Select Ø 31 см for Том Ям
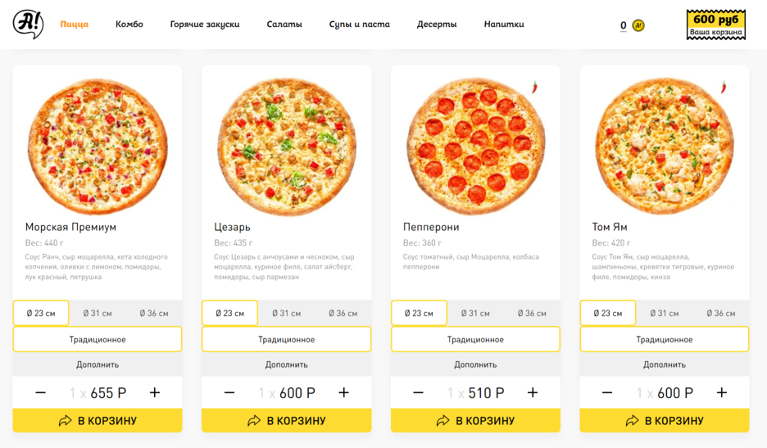 tap(665, 313)
